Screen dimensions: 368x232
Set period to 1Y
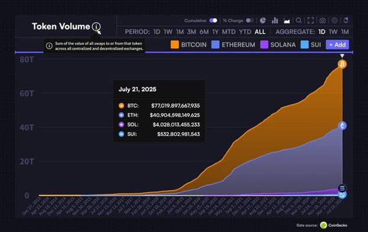coord(215,32)
